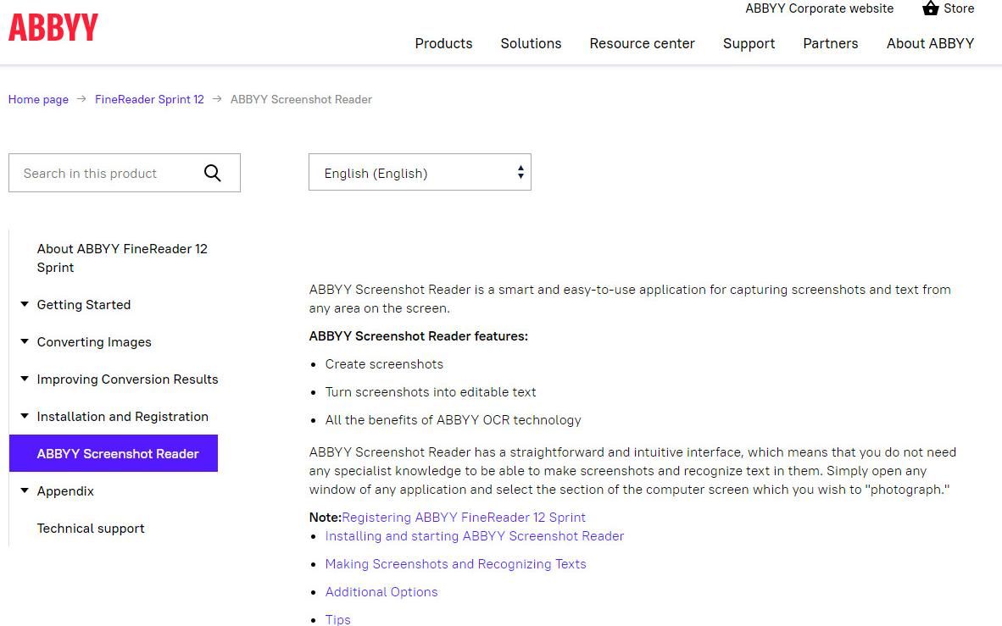The height and width of the screenshot is (626, 1002).
Task: Expand the Installation and Registration arrow
Action: pyautogui.click(x=25, y=416)
